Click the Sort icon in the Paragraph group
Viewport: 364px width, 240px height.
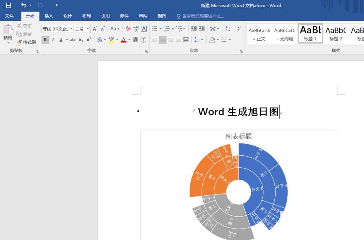pos(227,29)
